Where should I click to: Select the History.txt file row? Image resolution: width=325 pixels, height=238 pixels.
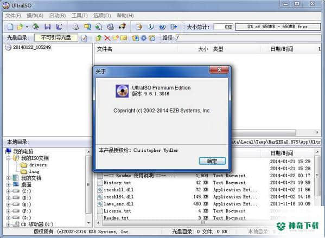tap(204, 183)
